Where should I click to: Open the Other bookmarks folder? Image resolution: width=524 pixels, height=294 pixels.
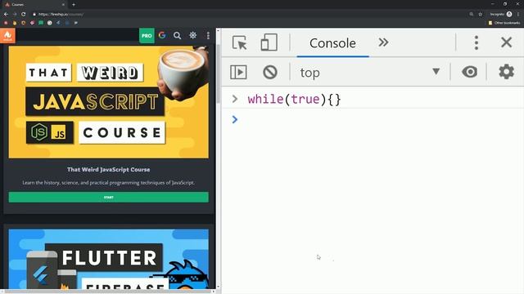504,23
